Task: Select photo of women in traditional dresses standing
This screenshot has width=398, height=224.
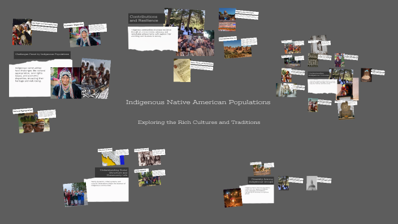Action: 75,194
